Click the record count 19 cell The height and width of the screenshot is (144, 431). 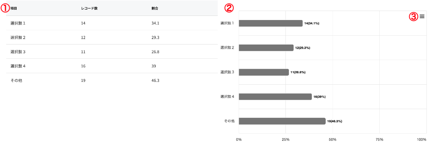[x=83, y=80]
